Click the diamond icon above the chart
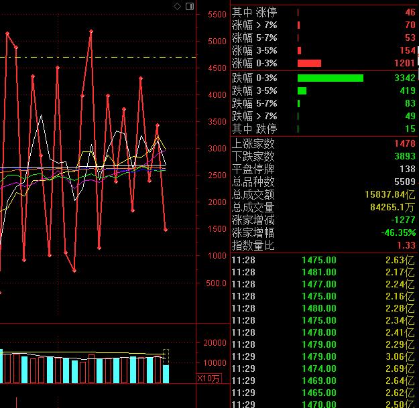The height and width of the screenshot is (408, 419). point(177,7)
